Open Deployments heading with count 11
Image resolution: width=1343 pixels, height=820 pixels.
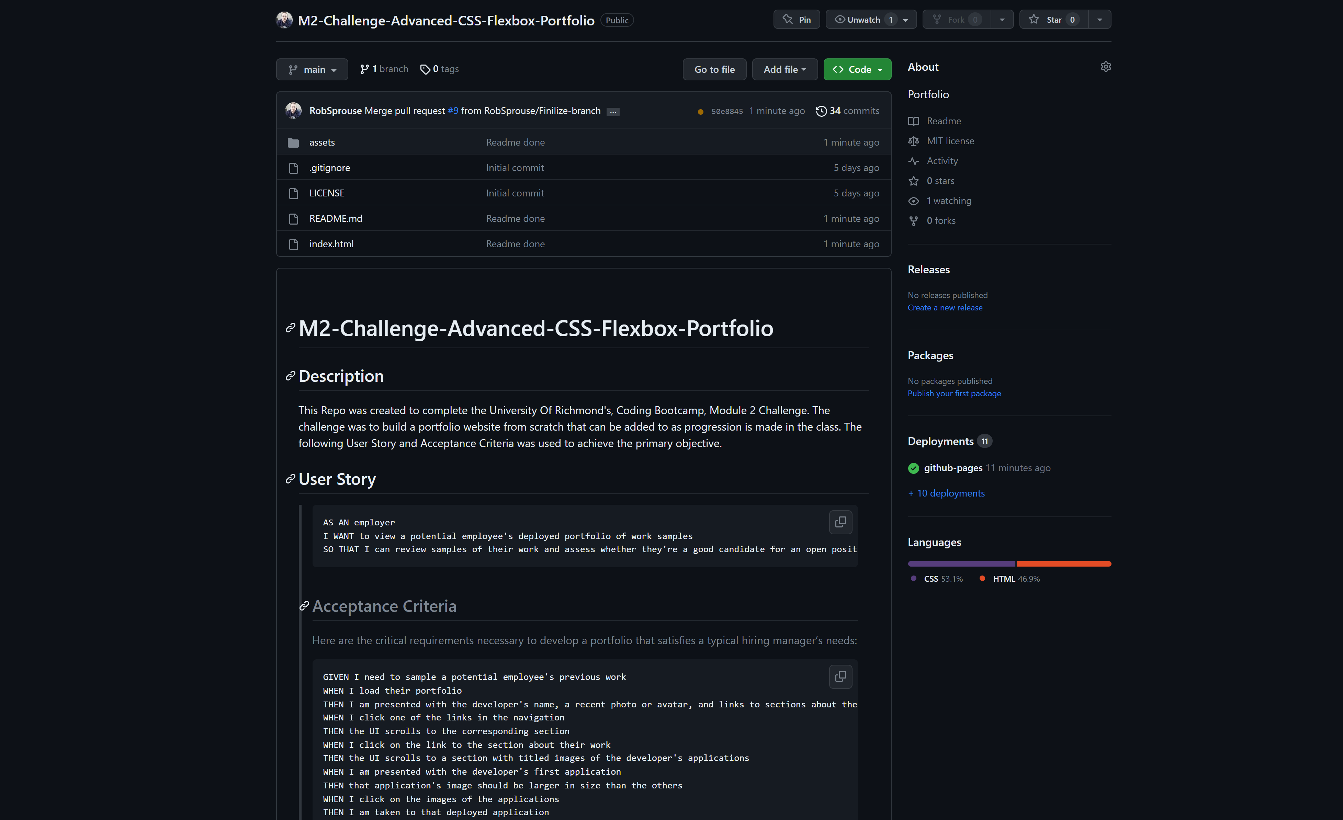click(x=949, y=441)
